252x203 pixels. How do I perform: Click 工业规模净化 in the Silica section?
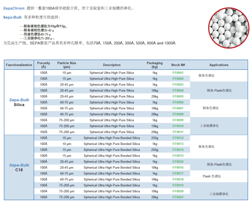tap(209, 126)
